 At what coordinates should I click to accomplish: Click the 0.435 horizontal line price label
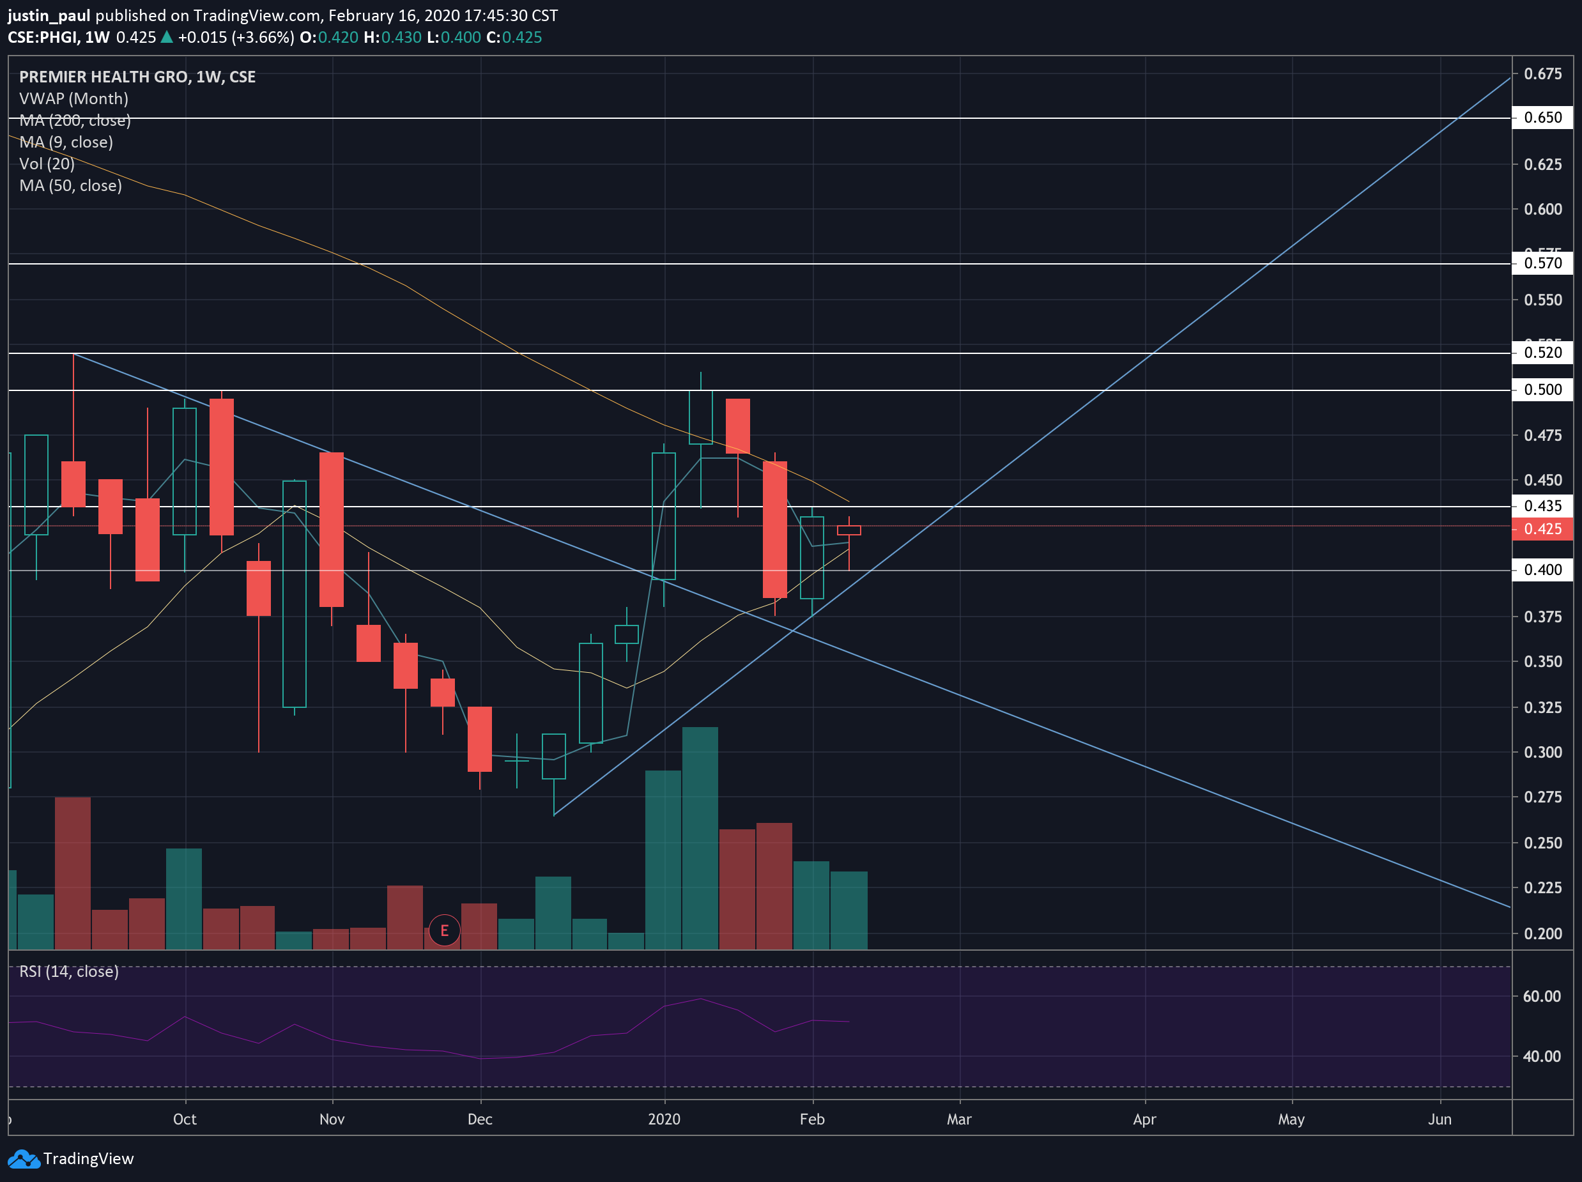[1542, 506]
